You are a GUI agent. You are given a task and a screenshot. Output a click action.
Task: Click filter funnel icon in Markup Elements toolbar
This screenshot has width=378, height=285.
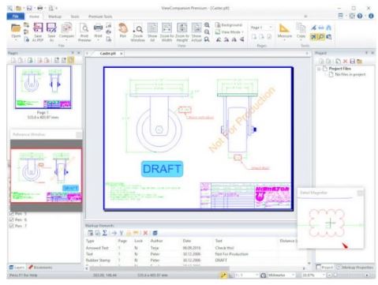(x=122, y=233)
